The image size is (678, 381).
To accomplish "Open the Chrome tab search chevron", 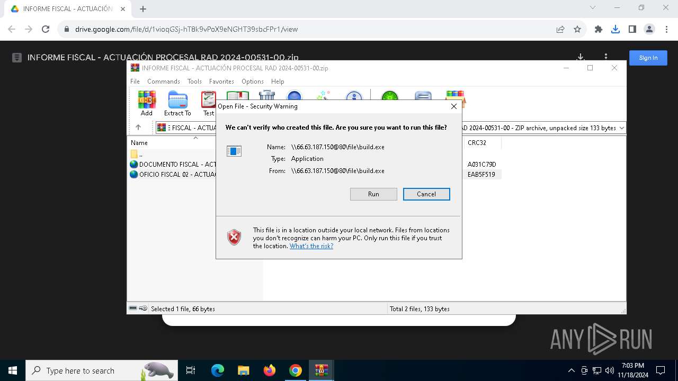I will 593,7.
